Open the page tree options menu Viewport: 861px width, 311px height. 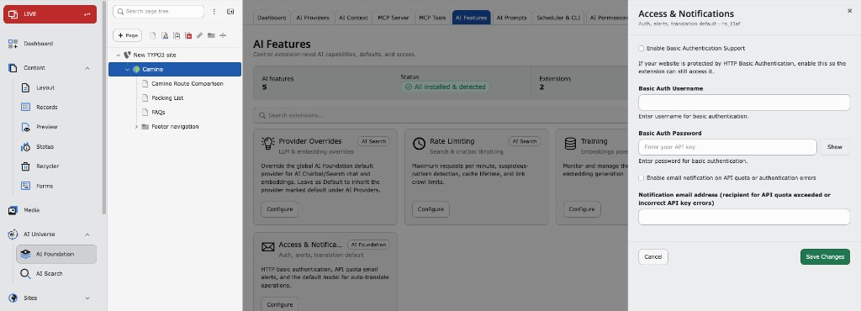coord(214,12)
